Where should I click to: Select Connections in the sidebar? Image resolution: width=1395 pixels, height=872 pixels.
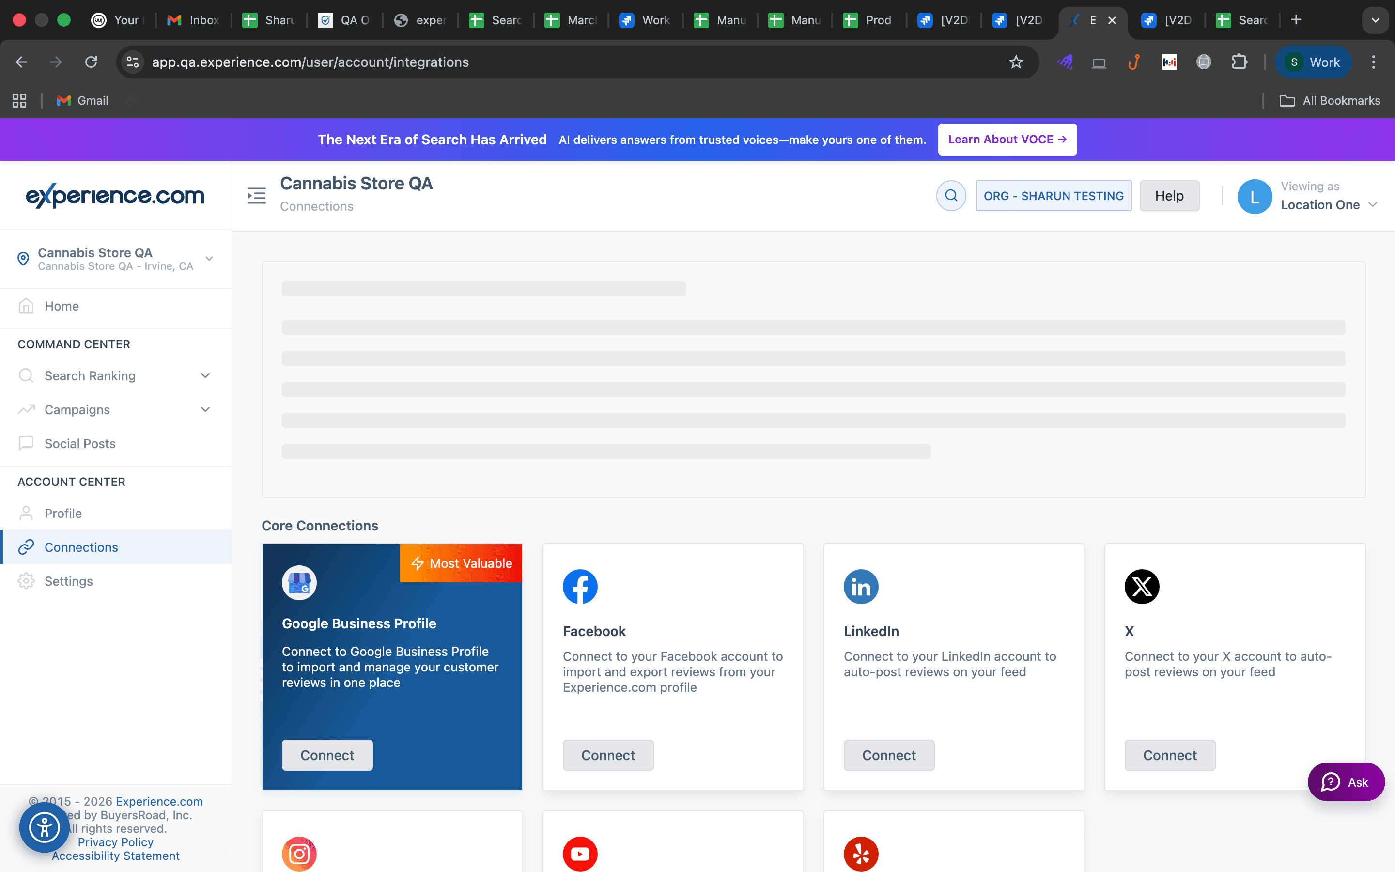[115, 547]
